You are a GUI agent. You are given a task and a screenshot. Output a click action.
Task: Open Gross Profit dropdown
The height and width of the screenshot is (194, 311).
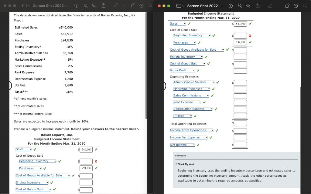pos(182,70)
